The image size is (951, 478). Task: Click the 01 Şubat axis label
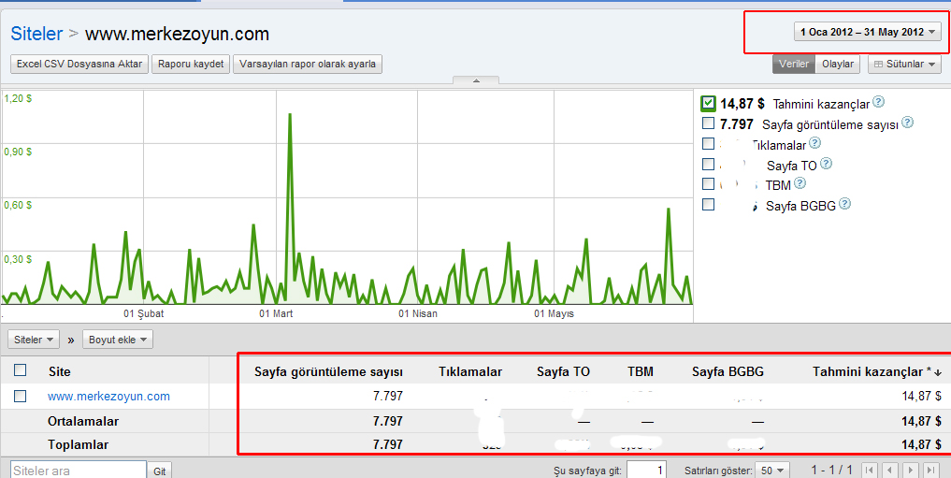144,313
